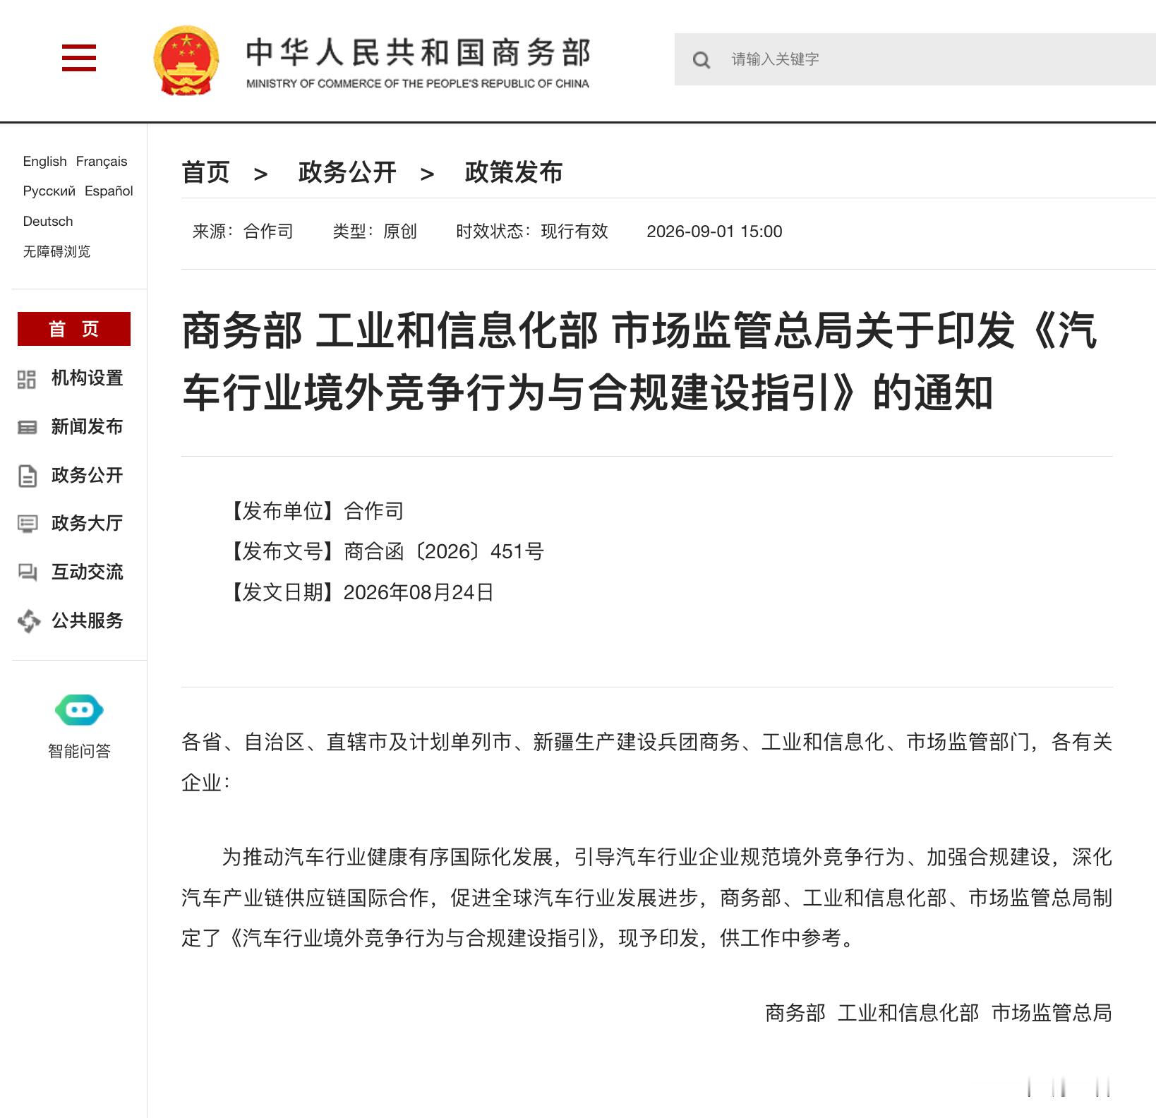Click the 政务大厅 monitor icon
This screenshot has width=1156, height=1118.
[x=27, y=524]
